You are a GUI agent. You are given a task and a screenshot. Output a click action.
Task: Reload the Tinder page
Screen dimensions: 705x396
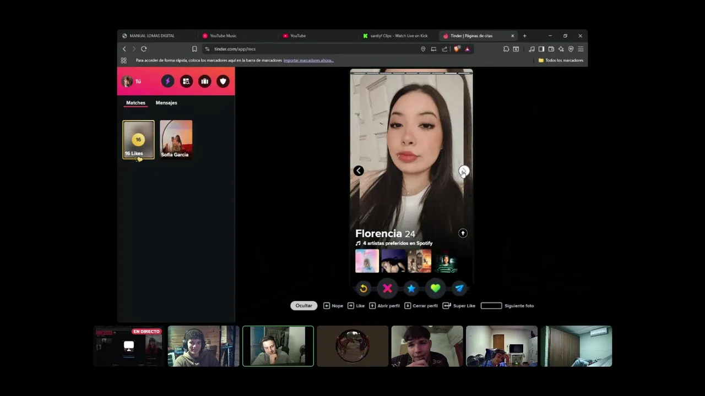pyautogui.click(x=144, y=49)
